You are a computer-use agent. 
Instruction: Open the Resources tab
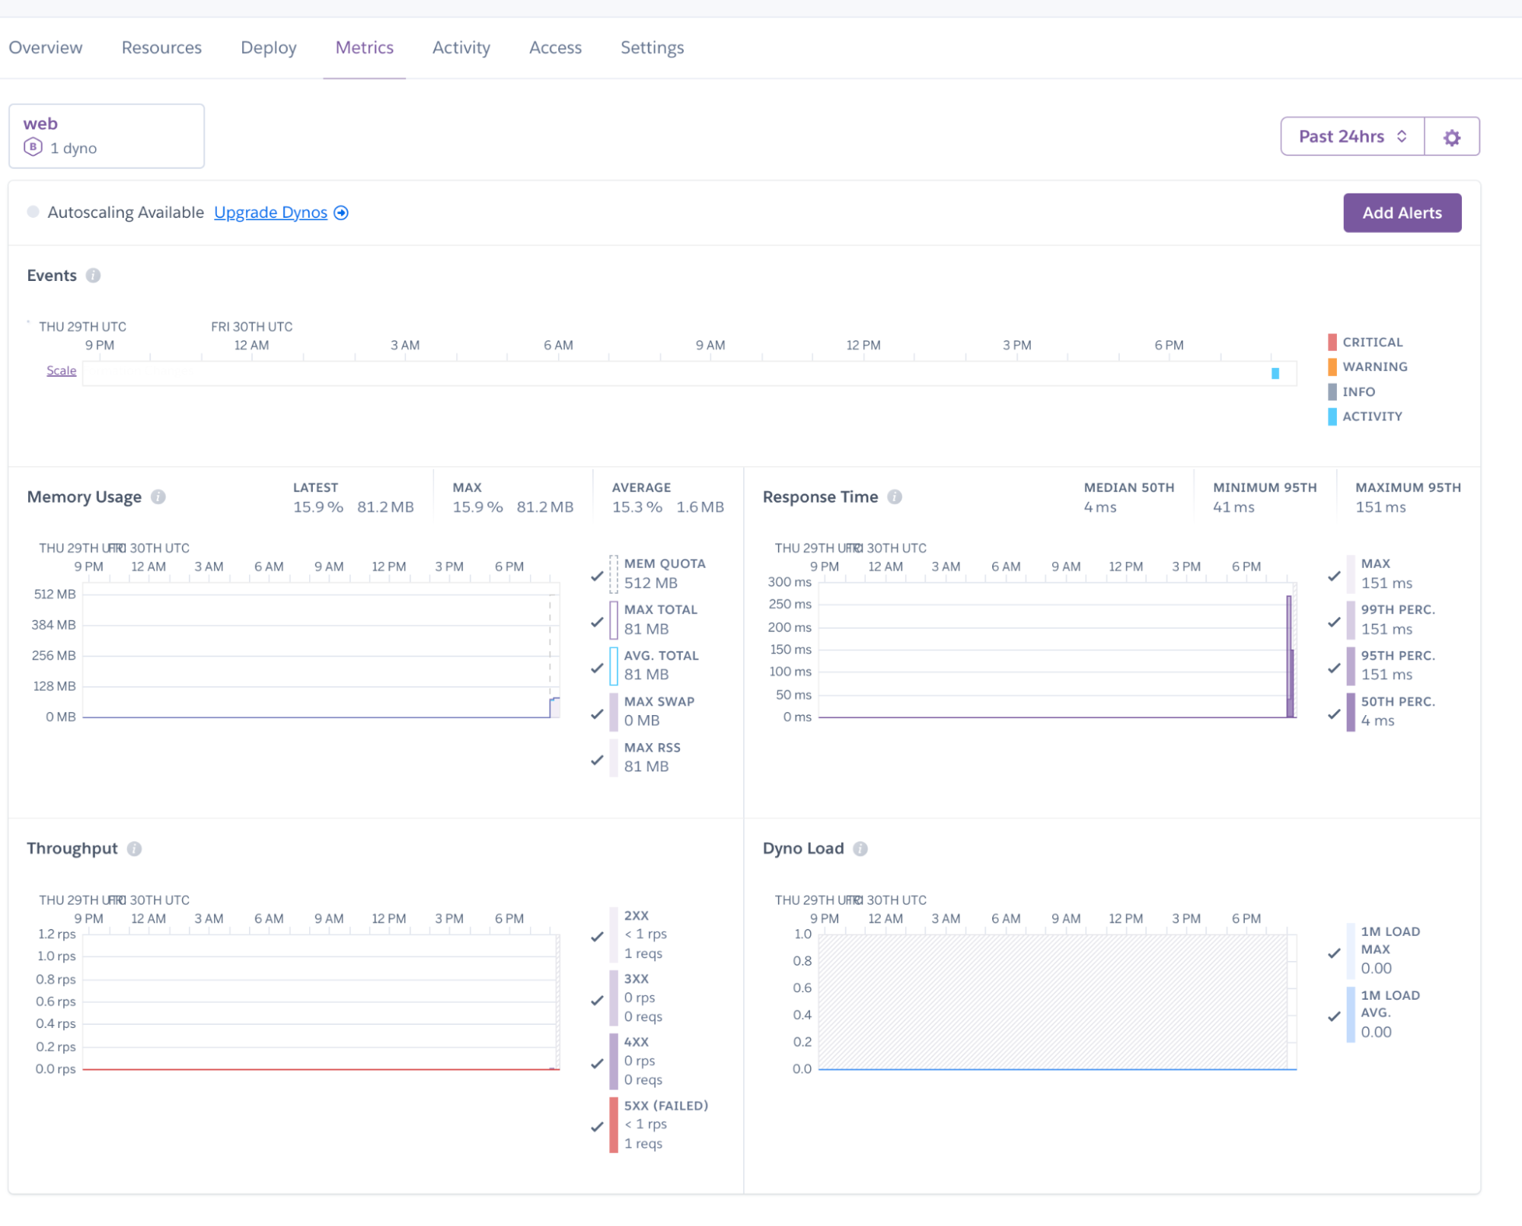(x=161, y=47)
